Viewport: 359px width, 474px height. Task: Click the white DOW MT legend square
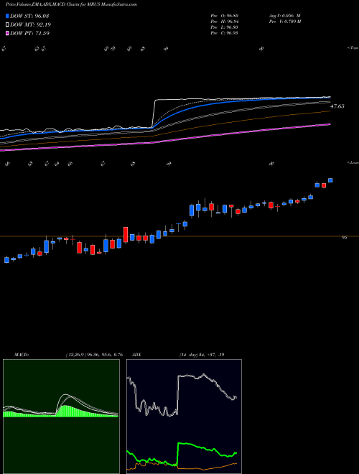tap(7, 25)
